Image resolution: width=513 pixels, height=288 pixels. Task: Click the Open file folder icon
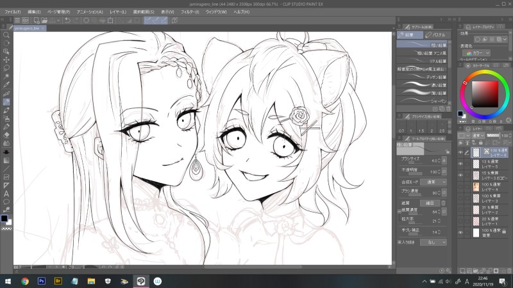[x=44, y=20]
